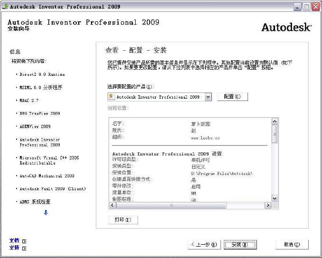Click product icon inside the combo box
322x258 pixels.
[112, 97]
